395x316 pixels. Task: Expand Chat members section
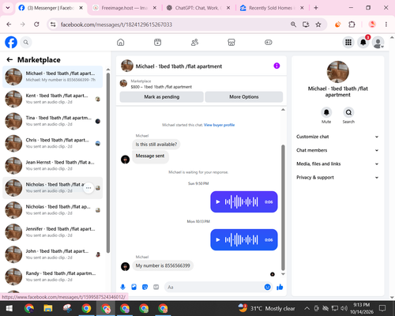(x=337, y=150)
